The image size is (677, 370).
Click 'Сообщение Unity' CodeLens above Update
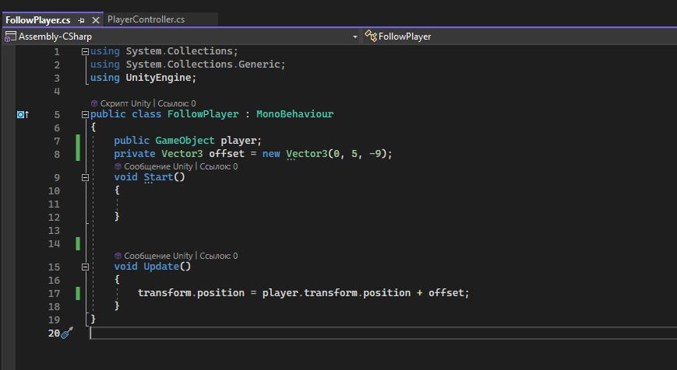[x=158, y=256]
